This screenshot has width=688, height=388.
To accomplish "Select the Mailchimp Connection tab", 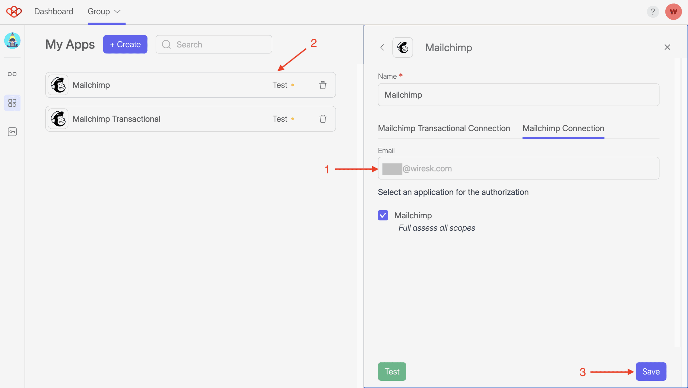I will (563, 128).
